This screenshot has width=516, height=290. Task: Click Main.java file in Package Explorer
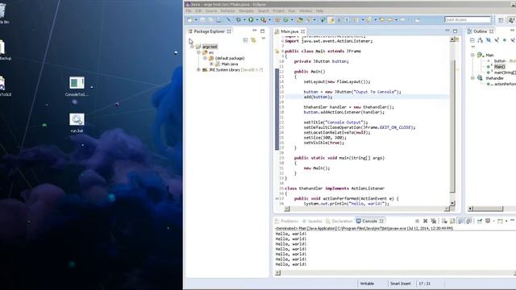(229, 64)
